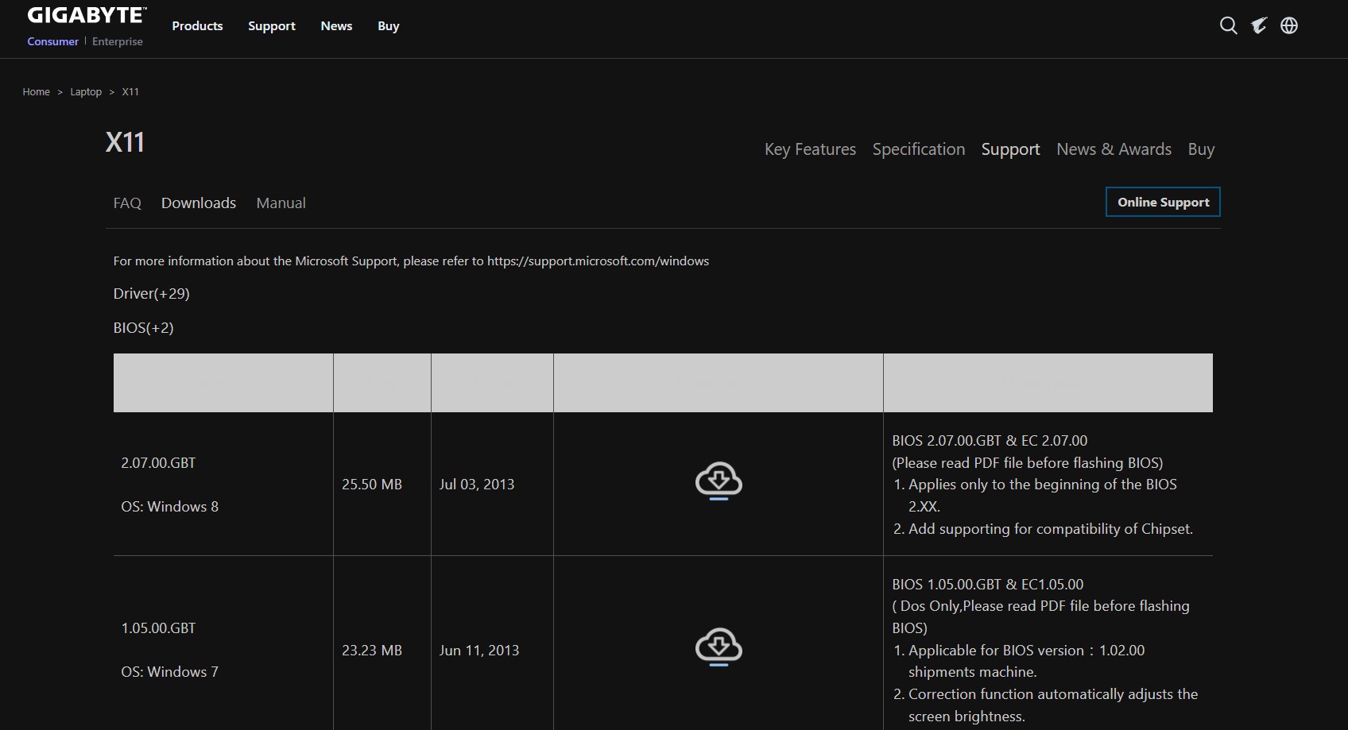1348x730 pixels.
Task: Click OS: Windows 8 text
Action: (169, 507)
